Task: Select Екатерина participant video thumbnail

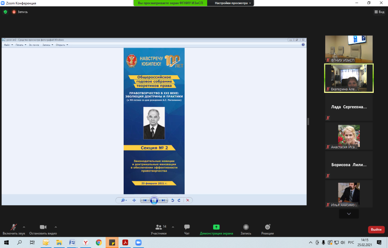Action: (x=349, y=78)
